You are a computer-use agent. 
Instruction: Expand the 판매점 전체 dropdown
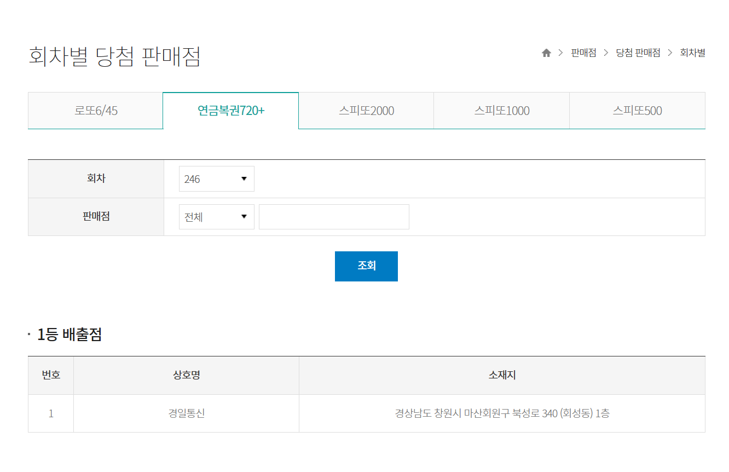pos(217,217)
